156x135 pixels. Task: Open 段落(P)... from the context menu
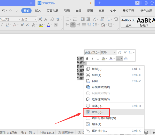[114, 112]
